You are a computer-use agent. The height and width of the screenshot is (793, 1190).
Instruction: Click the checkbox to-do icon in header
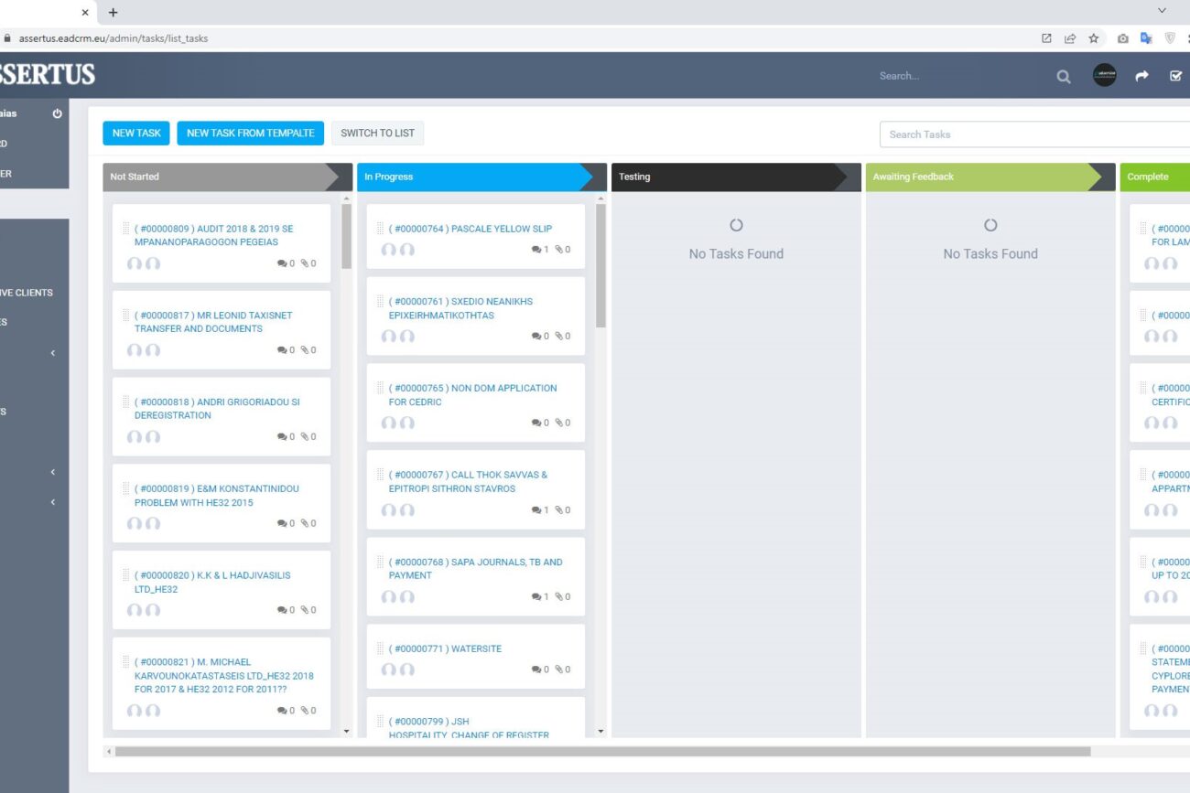[x=1176, y=77]
